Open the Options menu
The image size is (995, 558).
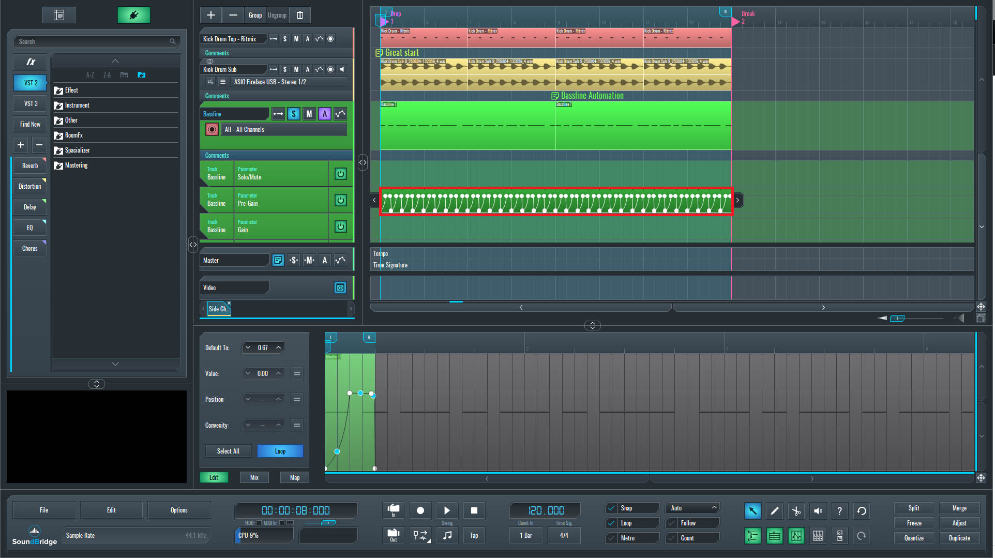tap(179, 510)
